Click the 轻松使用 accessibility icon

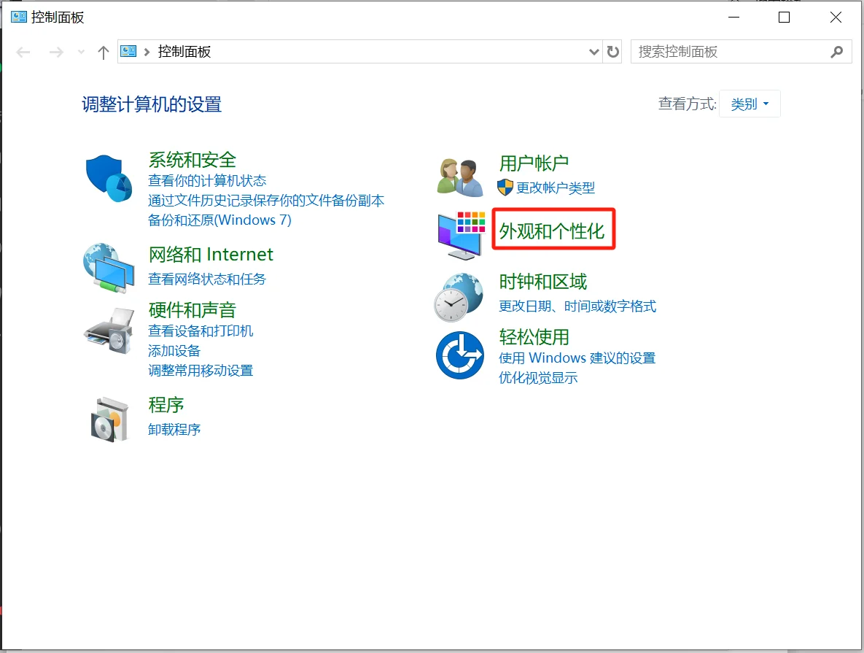pyautogui.click(x=459, y=355)
